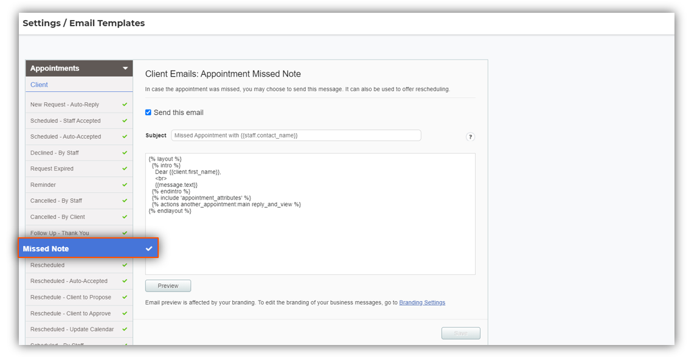Click green checkmark beside Rescheduled - Auto-Accepted
This screenshot has height=359, width=697.
[125, 281]
